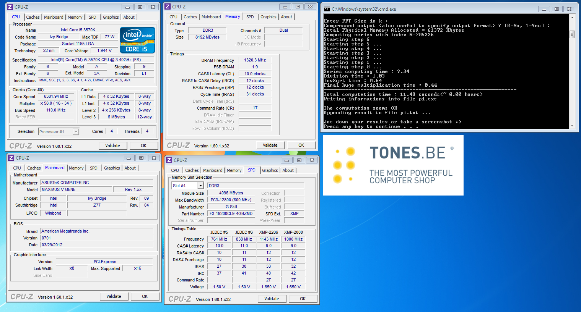This screenshot has width=581, height=312.
Task: Click the Core Speed value 6381.94 MHz
Action: point(56,97)
